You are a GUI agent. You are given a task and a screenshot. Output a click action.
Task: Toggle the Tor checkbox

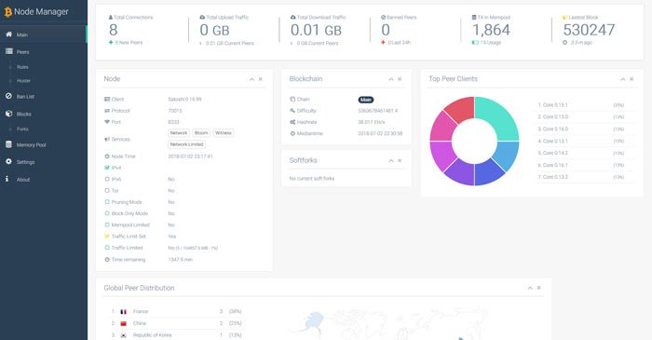107,190
